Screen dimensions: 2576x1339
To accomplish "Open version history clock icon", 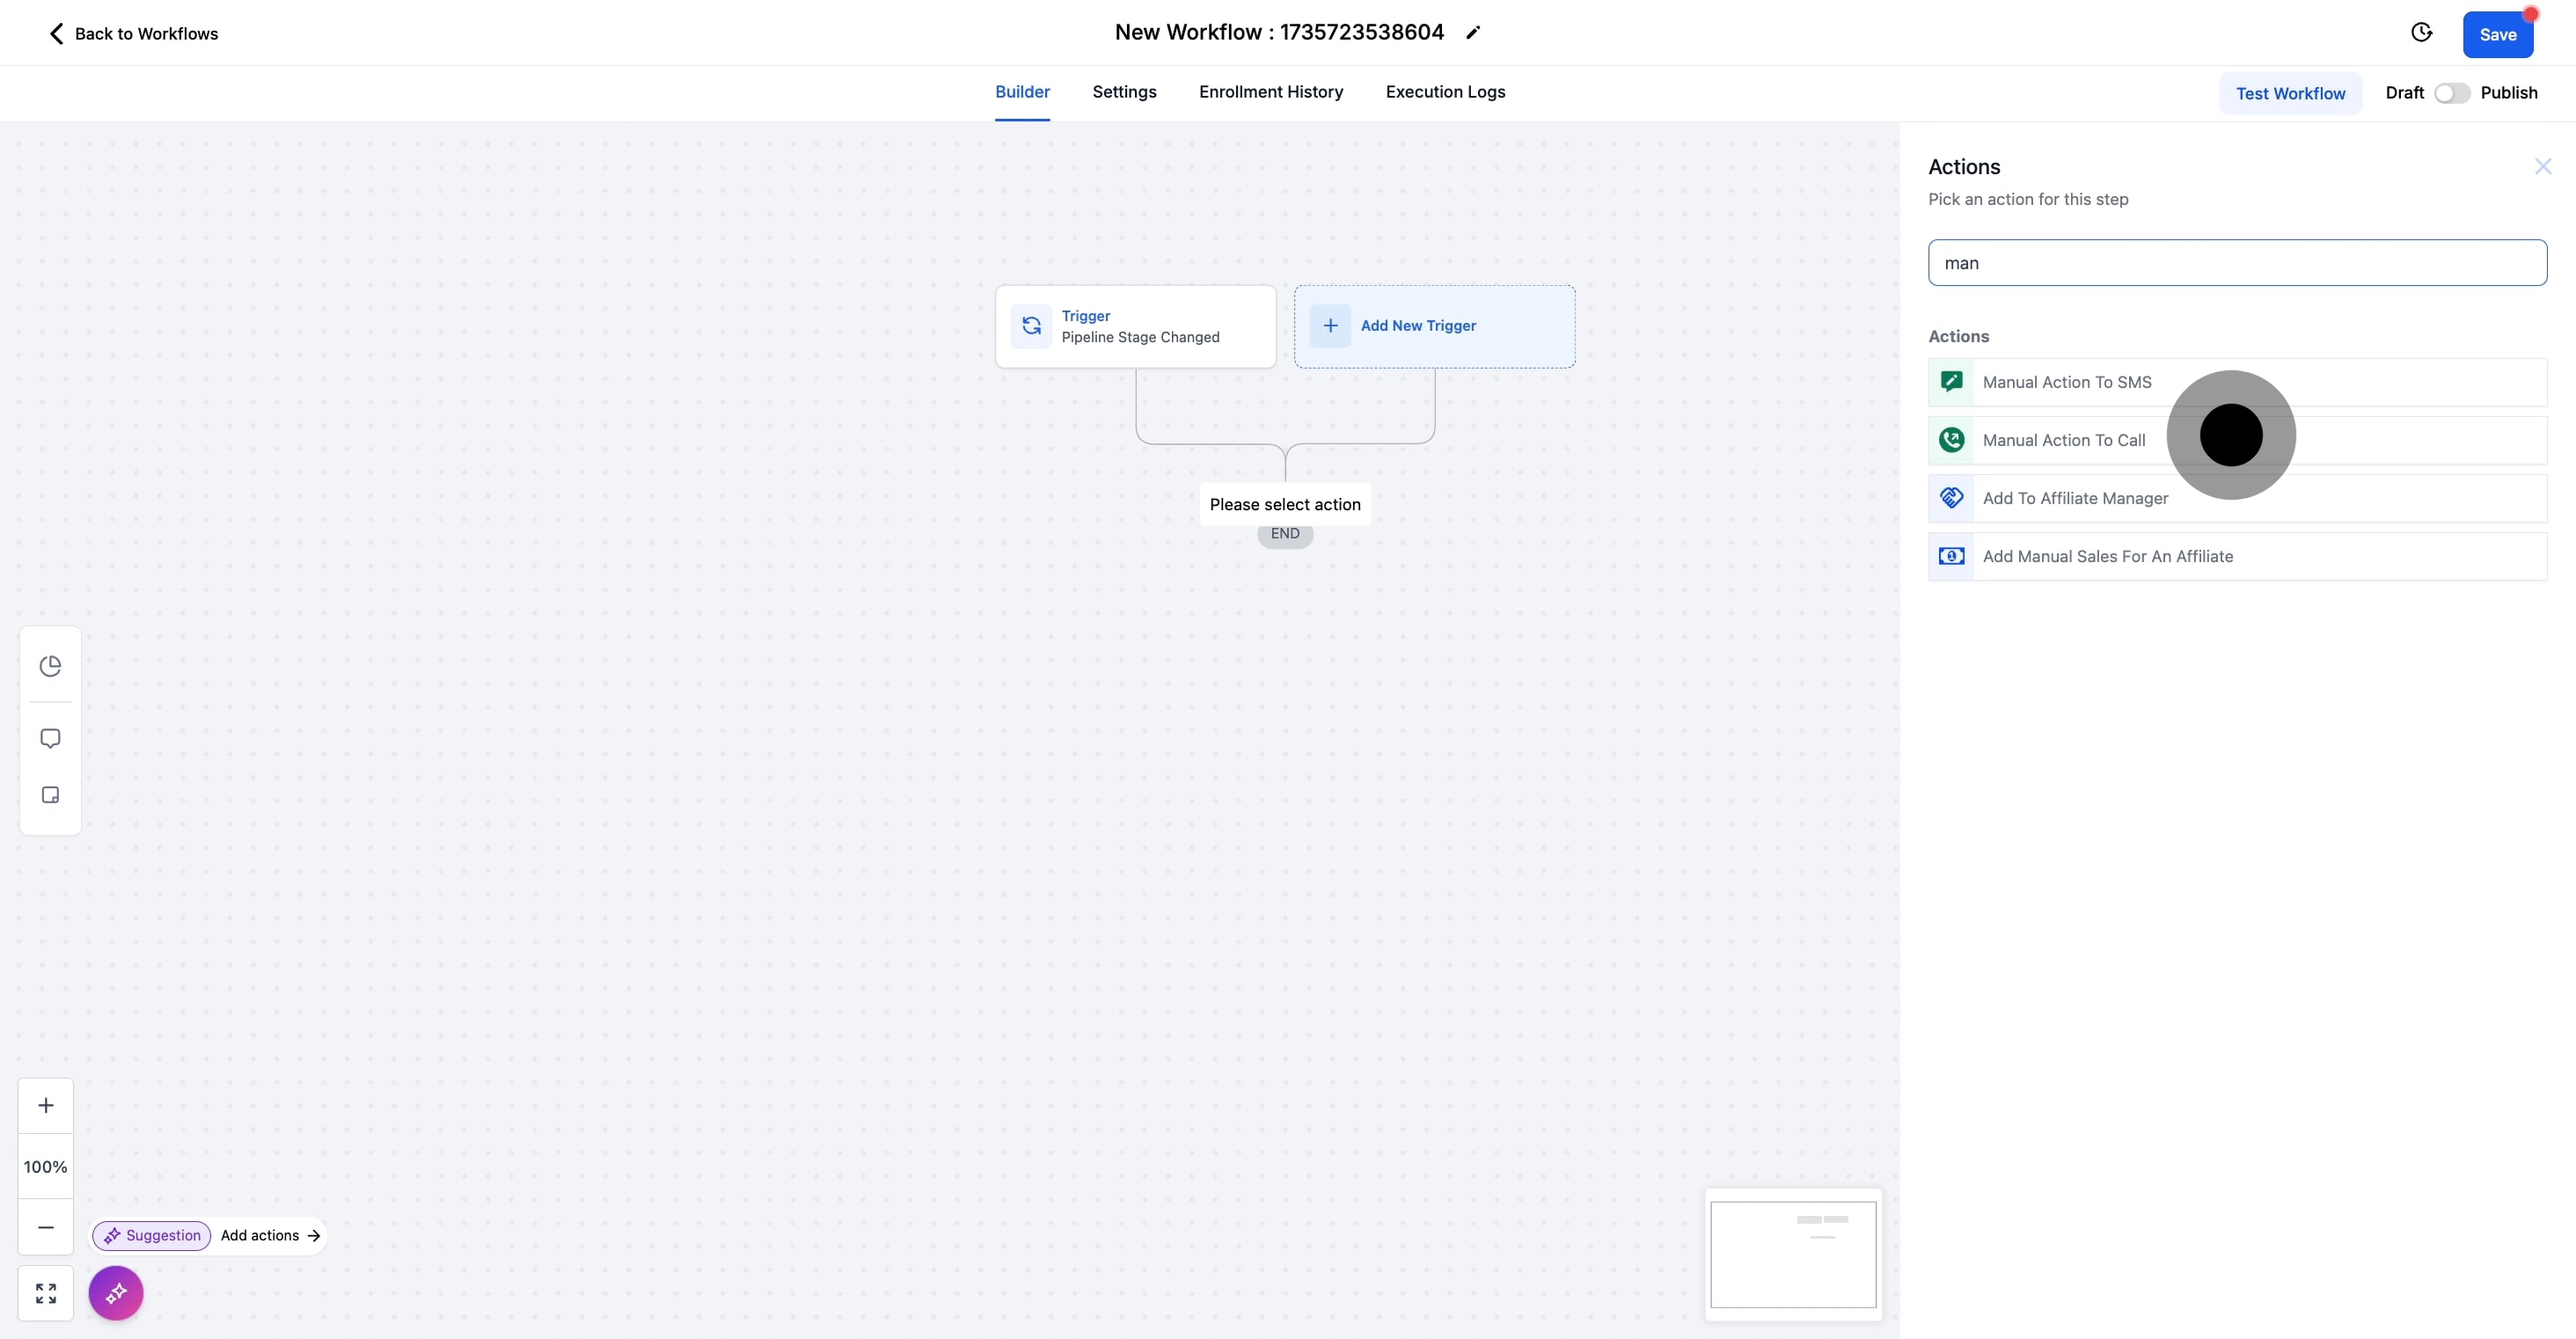I will tap(2421, 33).
